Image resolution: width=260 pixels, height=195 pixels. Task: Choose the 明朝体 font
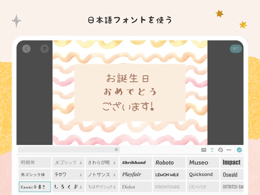pos(35,163)
